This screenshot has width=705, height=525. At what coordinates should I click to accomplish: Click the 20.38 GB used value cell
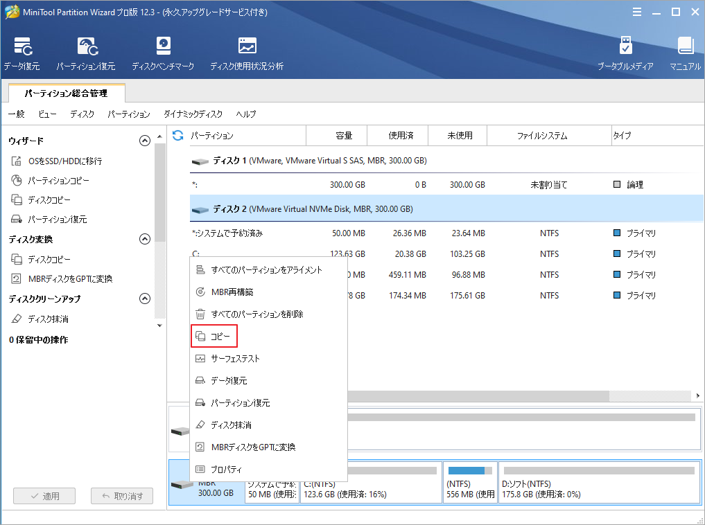[x=410, y=254]
